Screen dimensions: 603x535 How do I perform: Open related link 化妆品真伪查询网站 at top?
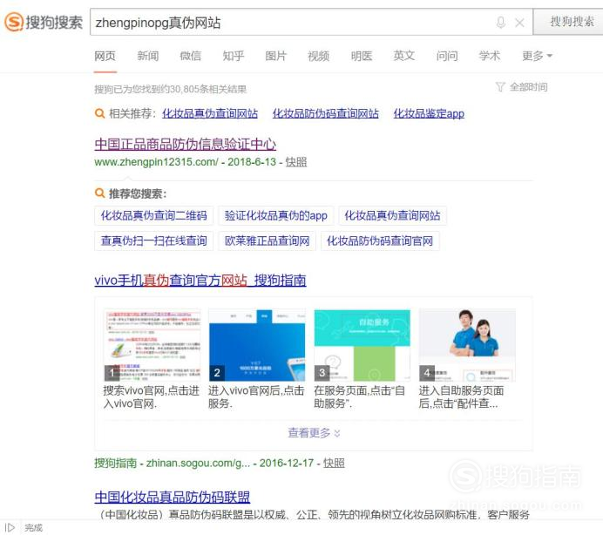point(210,113)
